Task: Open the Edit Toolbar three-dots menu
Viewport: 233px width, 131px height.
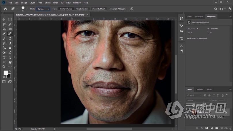Action: (10, 67)
